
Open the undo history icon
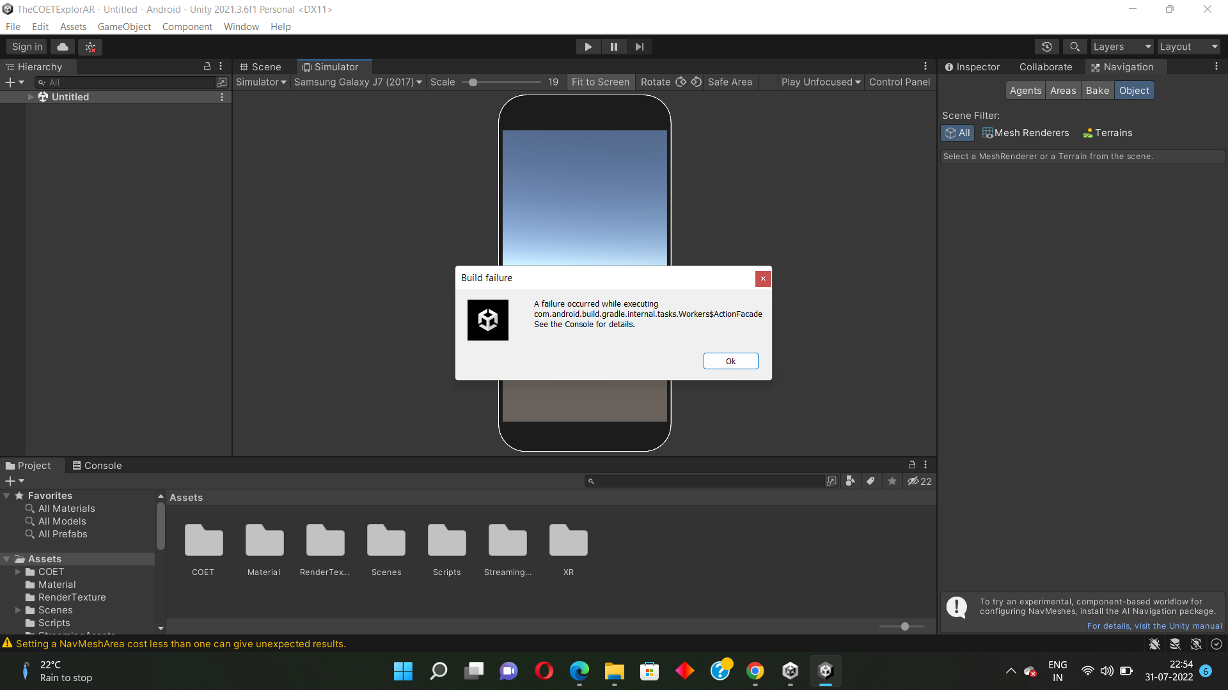1046,47
